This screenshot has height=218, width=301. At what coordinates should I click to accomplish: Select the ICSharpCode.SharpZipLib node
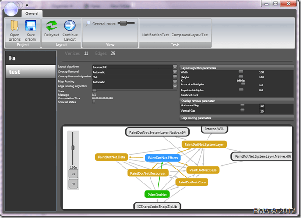click(x=157, y=206)
